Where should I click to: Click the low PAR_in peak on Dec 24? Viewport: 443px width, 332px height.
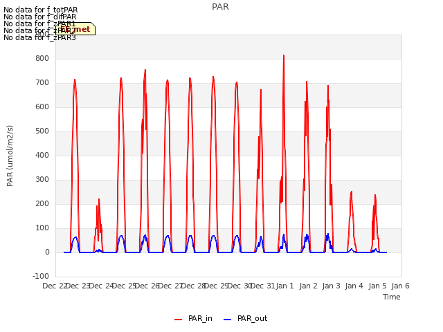point(99,199)
